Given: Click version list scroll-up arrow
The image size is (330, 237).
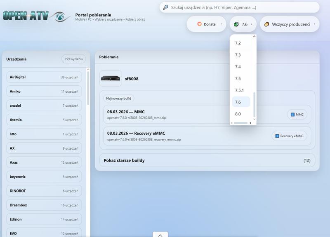Looking at the screenshot, I should point(254,36).
